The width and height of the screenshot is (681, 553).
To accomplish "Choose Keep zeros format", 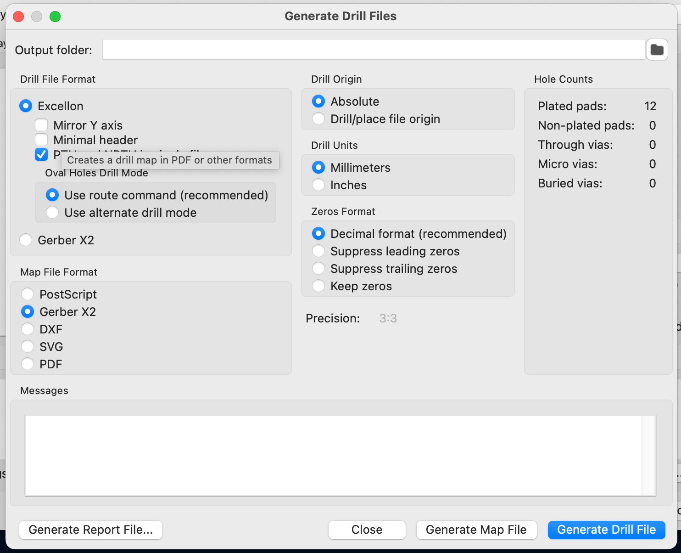I will point(318,286).
